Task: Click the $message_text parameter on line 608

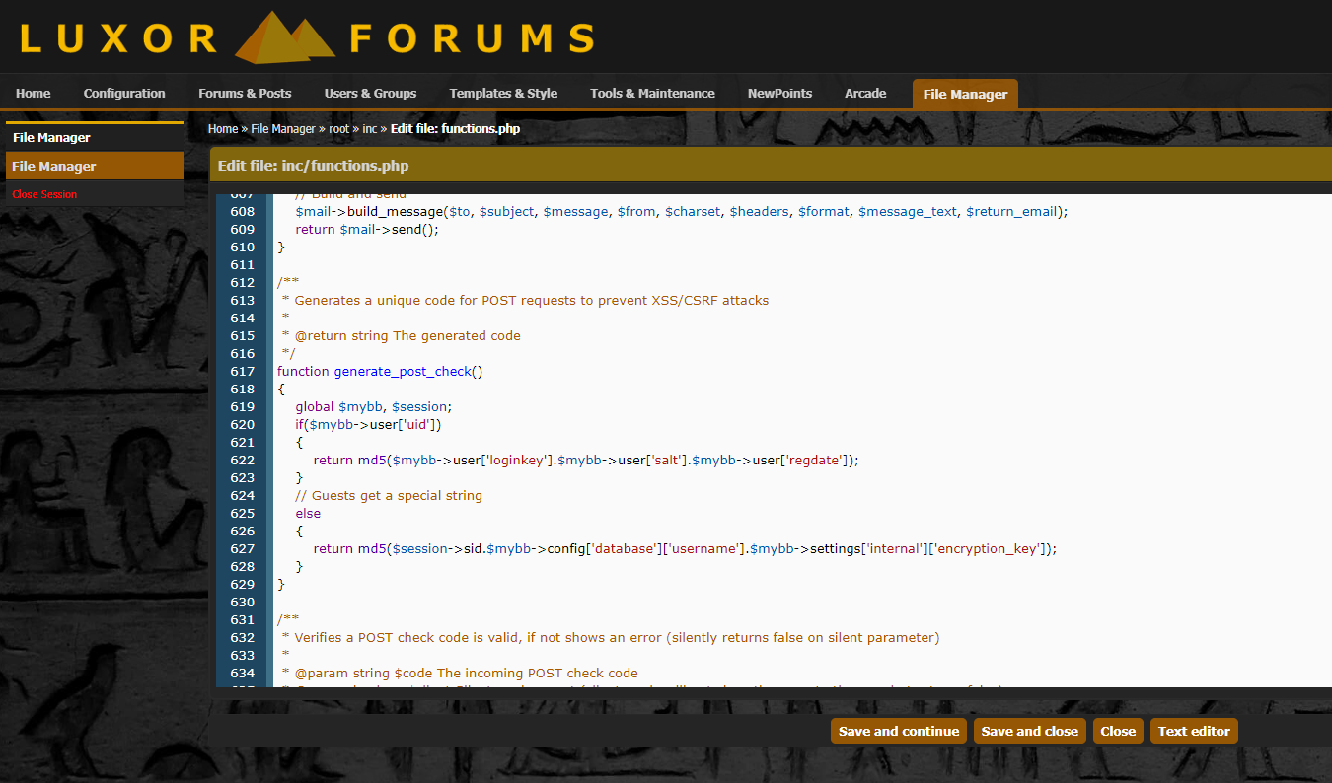Action: (x=908, y=212)
